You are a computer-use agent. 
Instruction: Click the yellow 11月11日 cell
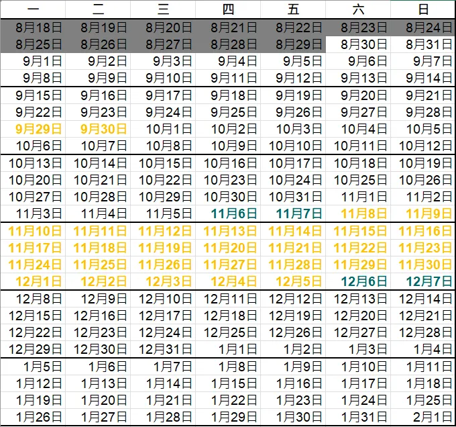98,232
